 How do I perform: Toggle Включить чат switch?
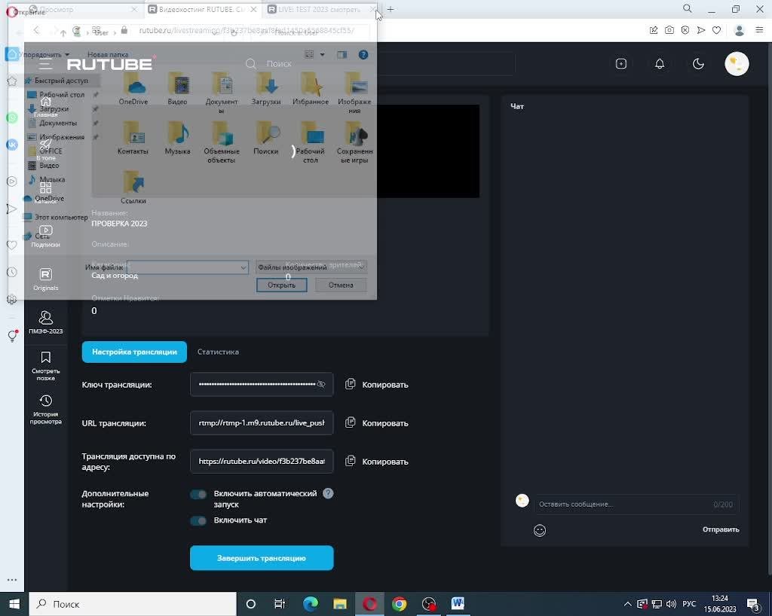198,520
